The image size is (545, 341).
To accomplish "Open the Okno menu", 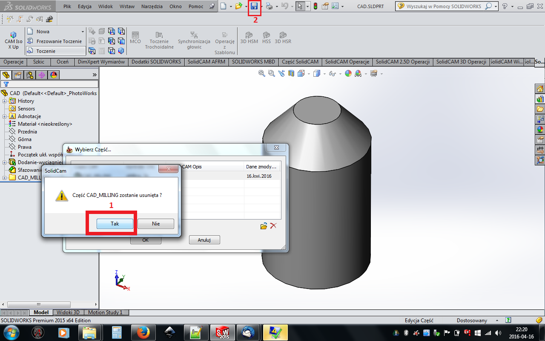I will click(x=175, y=6).
